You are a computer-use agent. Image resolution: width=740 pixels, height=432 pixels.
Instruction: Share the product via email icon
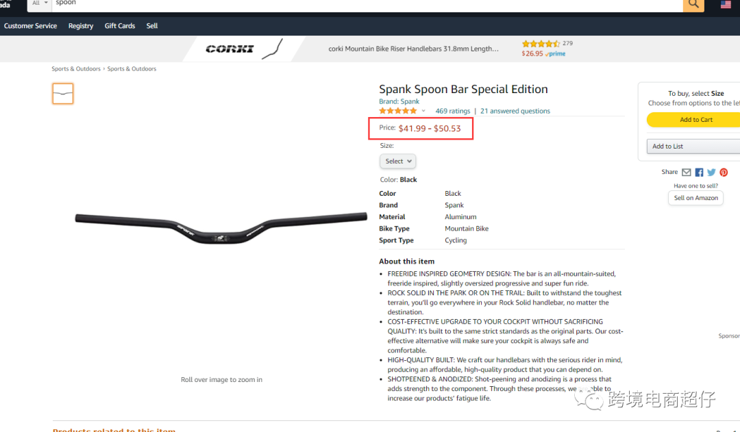click(x=686, y=172)
